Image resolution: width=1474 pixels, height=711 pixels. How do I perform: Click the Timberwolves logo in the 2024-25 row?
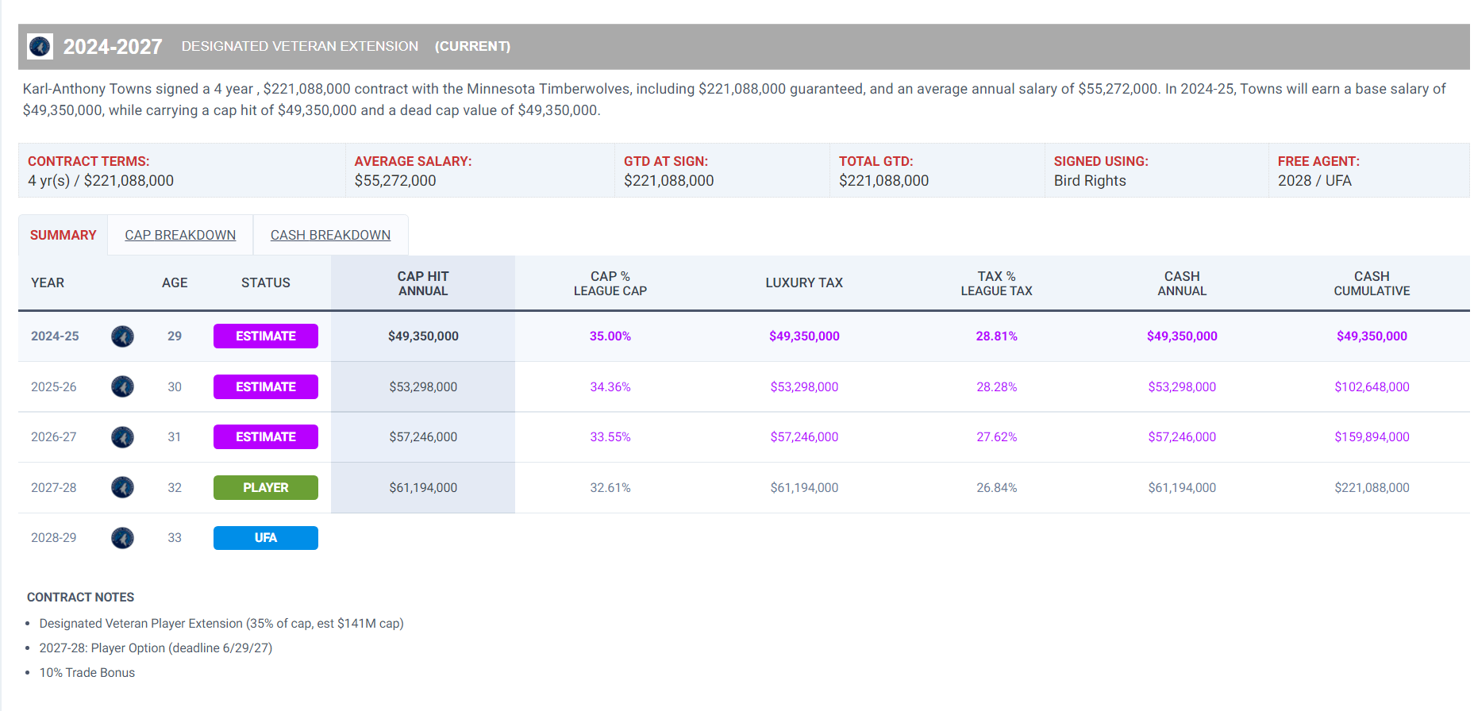click(122, 336)
